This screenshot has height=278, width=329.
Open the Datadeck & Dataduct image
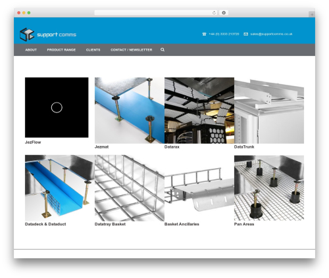coord(60,188)
